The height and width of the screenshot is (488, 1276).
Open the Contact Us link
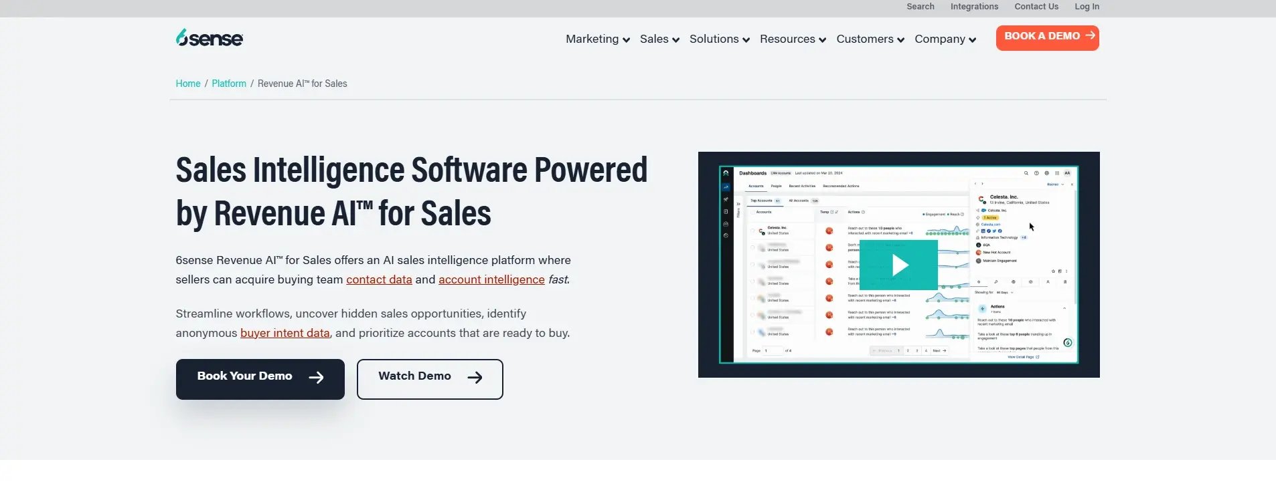coord(1036,7)
